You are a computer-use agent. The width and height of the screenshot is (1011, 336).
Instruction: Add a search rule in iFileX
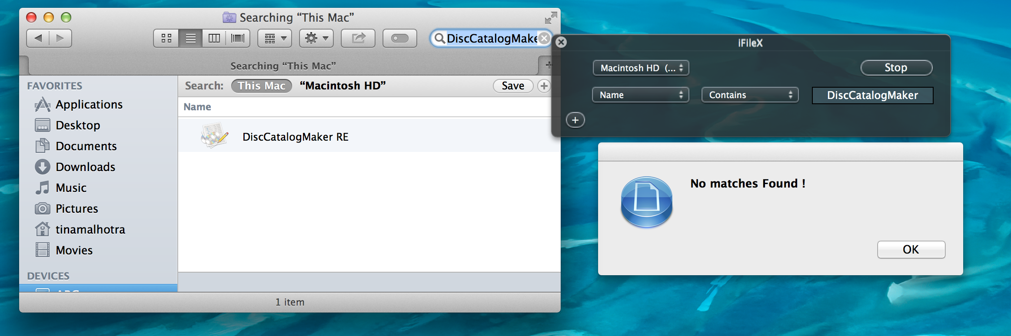tap(575, 120)
